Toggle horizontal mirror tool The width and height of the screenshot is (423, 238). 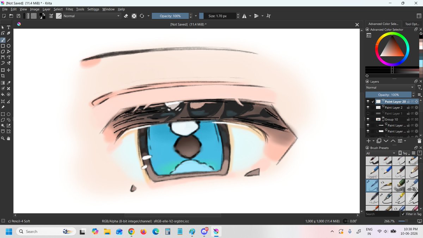click(244, 16)
